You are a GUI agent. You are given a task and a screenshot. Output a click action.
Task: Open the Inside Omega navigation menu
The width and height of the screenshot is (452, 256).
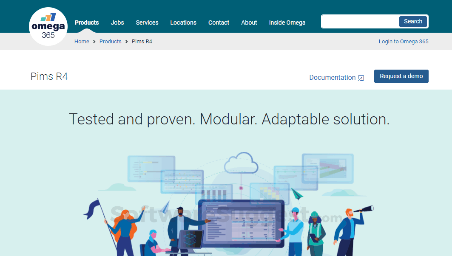[x=287, y=23]
